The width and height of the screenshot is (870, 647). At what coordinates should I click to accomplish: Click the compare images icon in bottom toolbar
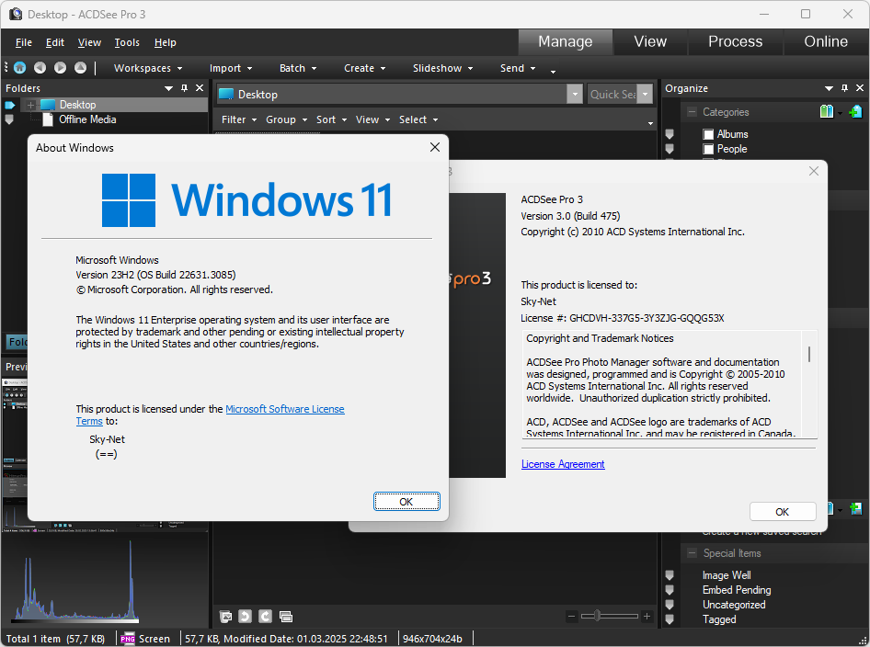(286, 616)
